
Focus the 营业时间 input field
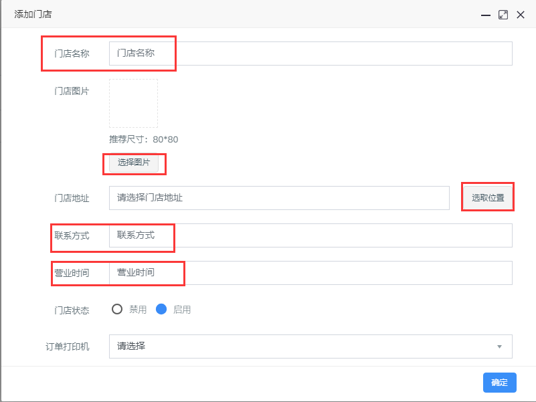(310, 273)
